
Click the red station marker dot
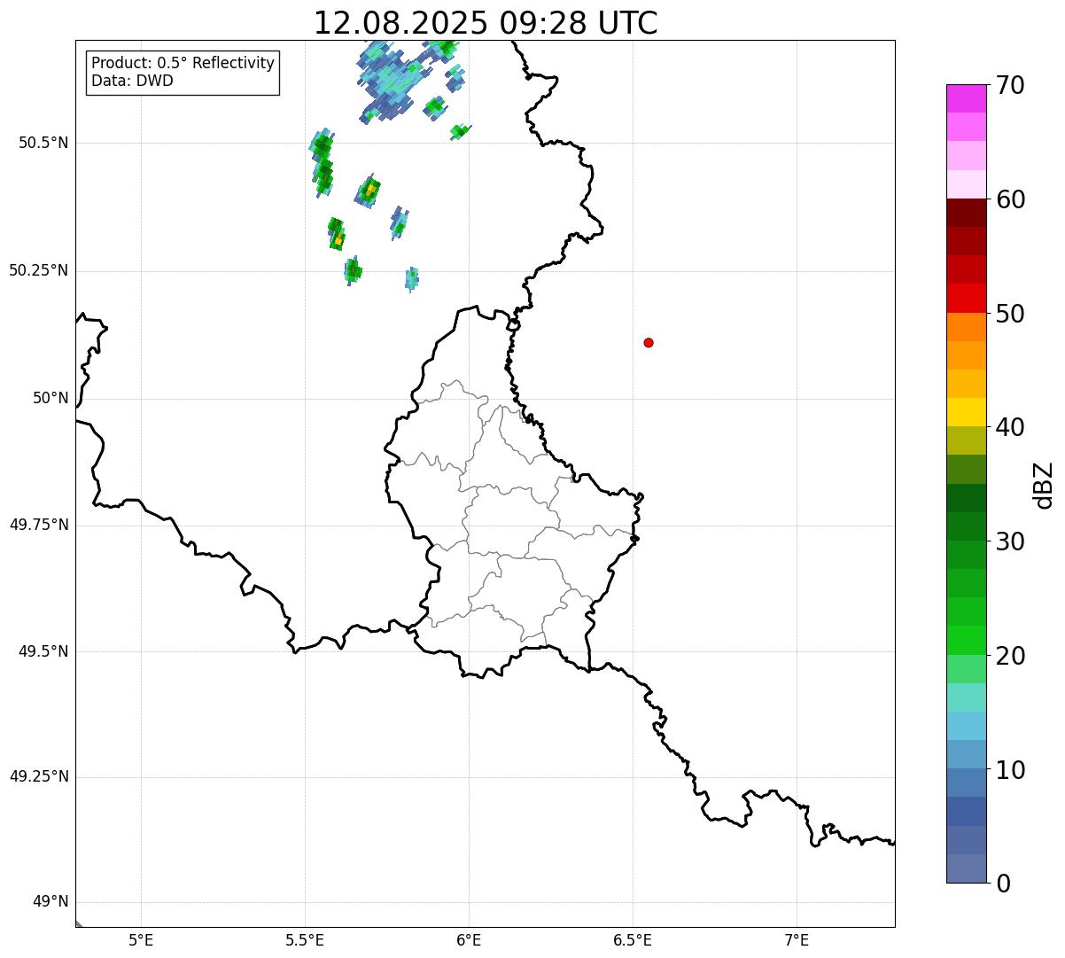(x=649, y=342)
